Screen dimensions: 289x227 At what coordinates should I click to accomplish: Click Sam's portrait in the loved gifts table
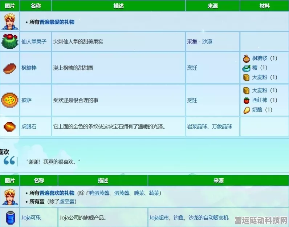[x=10, y=21]
